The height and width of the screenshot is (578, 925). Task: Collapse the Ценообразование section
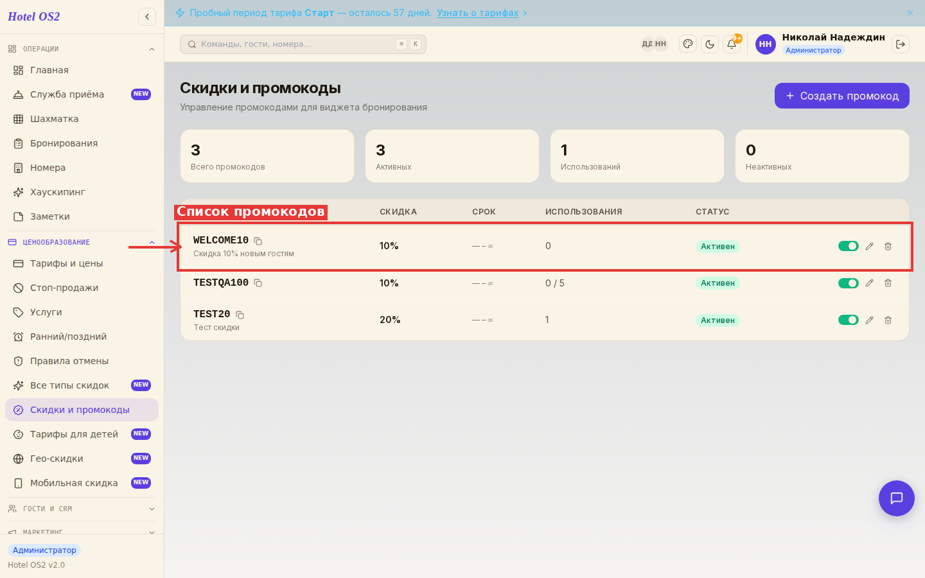click(152, 243)
